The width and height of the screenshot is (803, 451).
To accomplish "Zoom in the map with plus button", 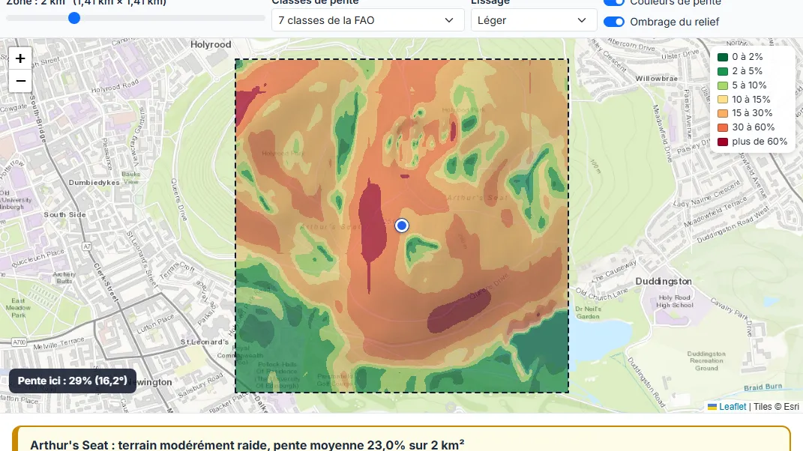I will click(20, 59).
